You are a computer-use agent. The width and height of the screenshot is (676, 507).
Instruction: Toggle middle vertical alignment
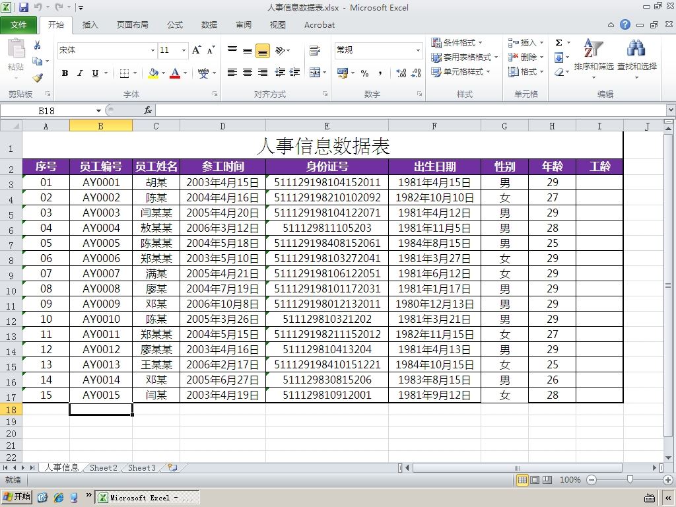248,50
